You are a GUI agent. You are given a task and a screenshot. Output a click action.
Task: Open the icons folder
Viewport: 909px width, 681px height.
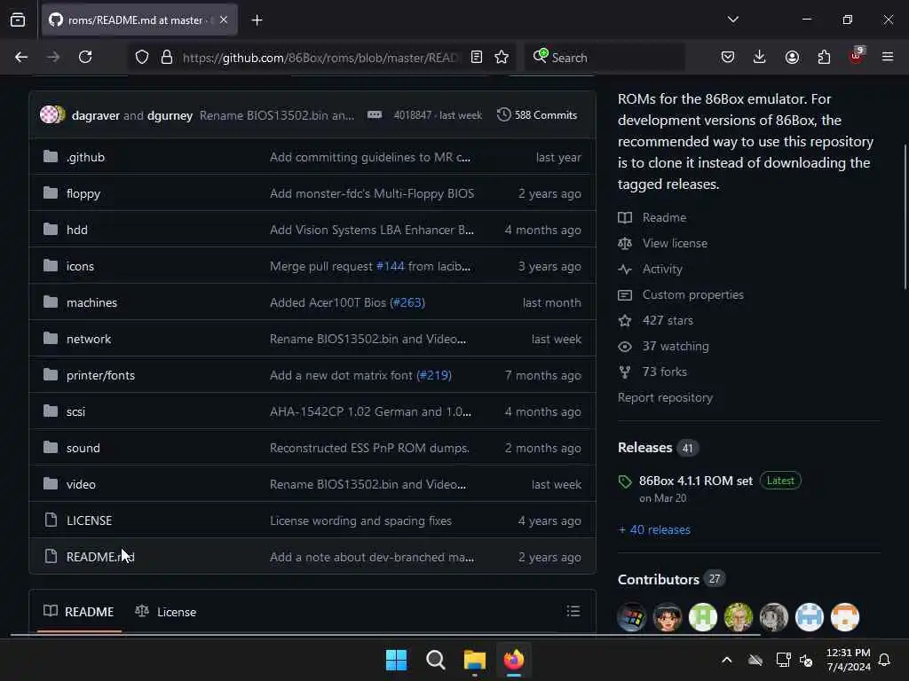tap(80, 266)
